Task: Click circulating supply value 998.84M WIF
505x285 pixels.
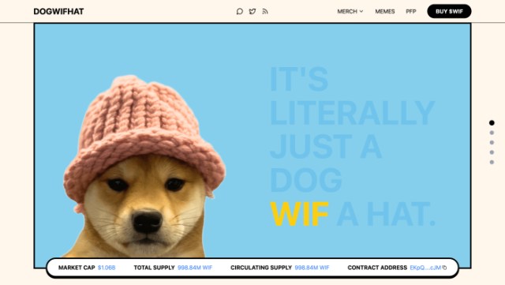Action: pyautogui.click(x=312, y=268)
